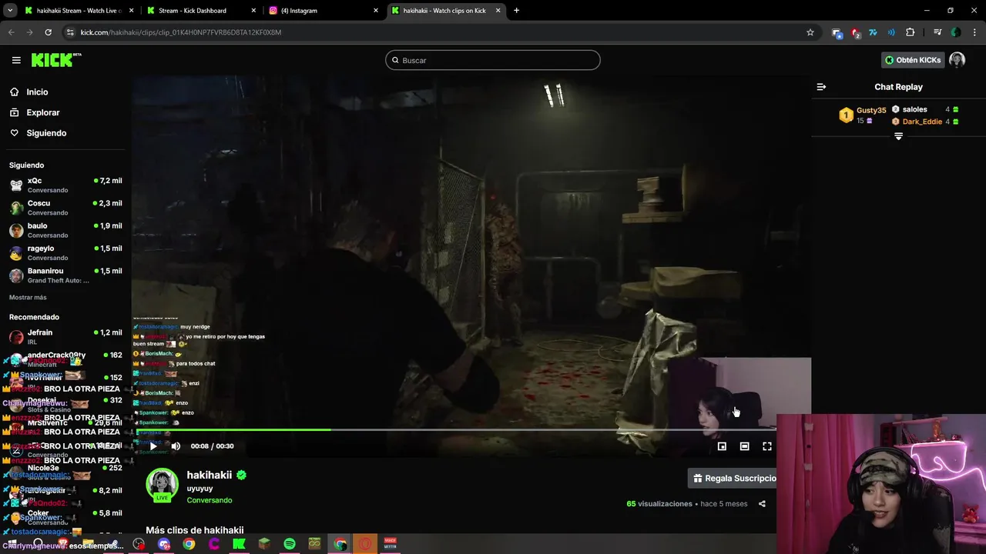Open the red extension with badge 2
The image size is (986, 554).
(x=855, y=32)
